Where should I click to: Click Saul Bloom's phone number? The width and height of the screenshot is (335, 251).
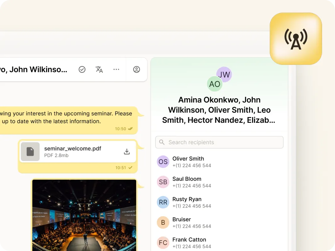click(x=192, y=186)
